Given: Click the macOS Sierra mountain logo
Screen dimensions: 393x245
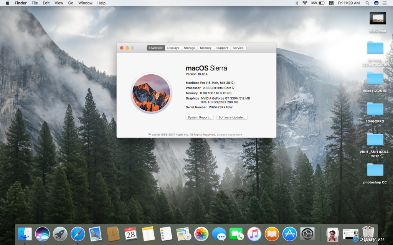Looking at the screenshot, I should pos(151,93).
